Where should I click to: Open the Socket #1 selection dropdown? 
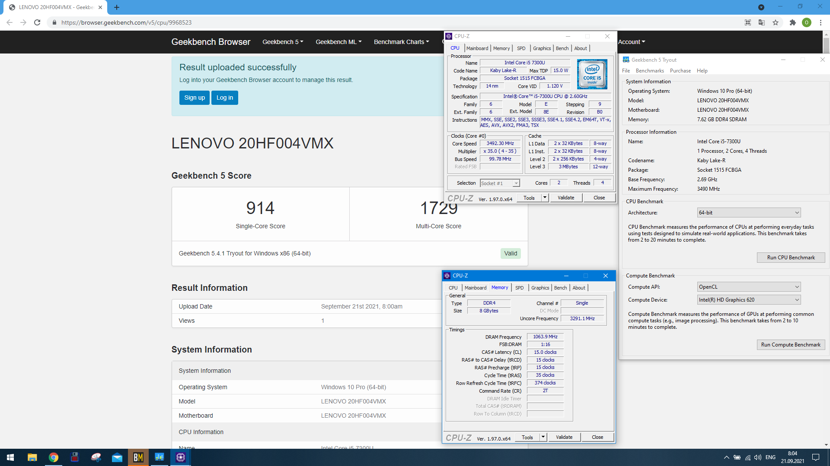tap(500, 183)
